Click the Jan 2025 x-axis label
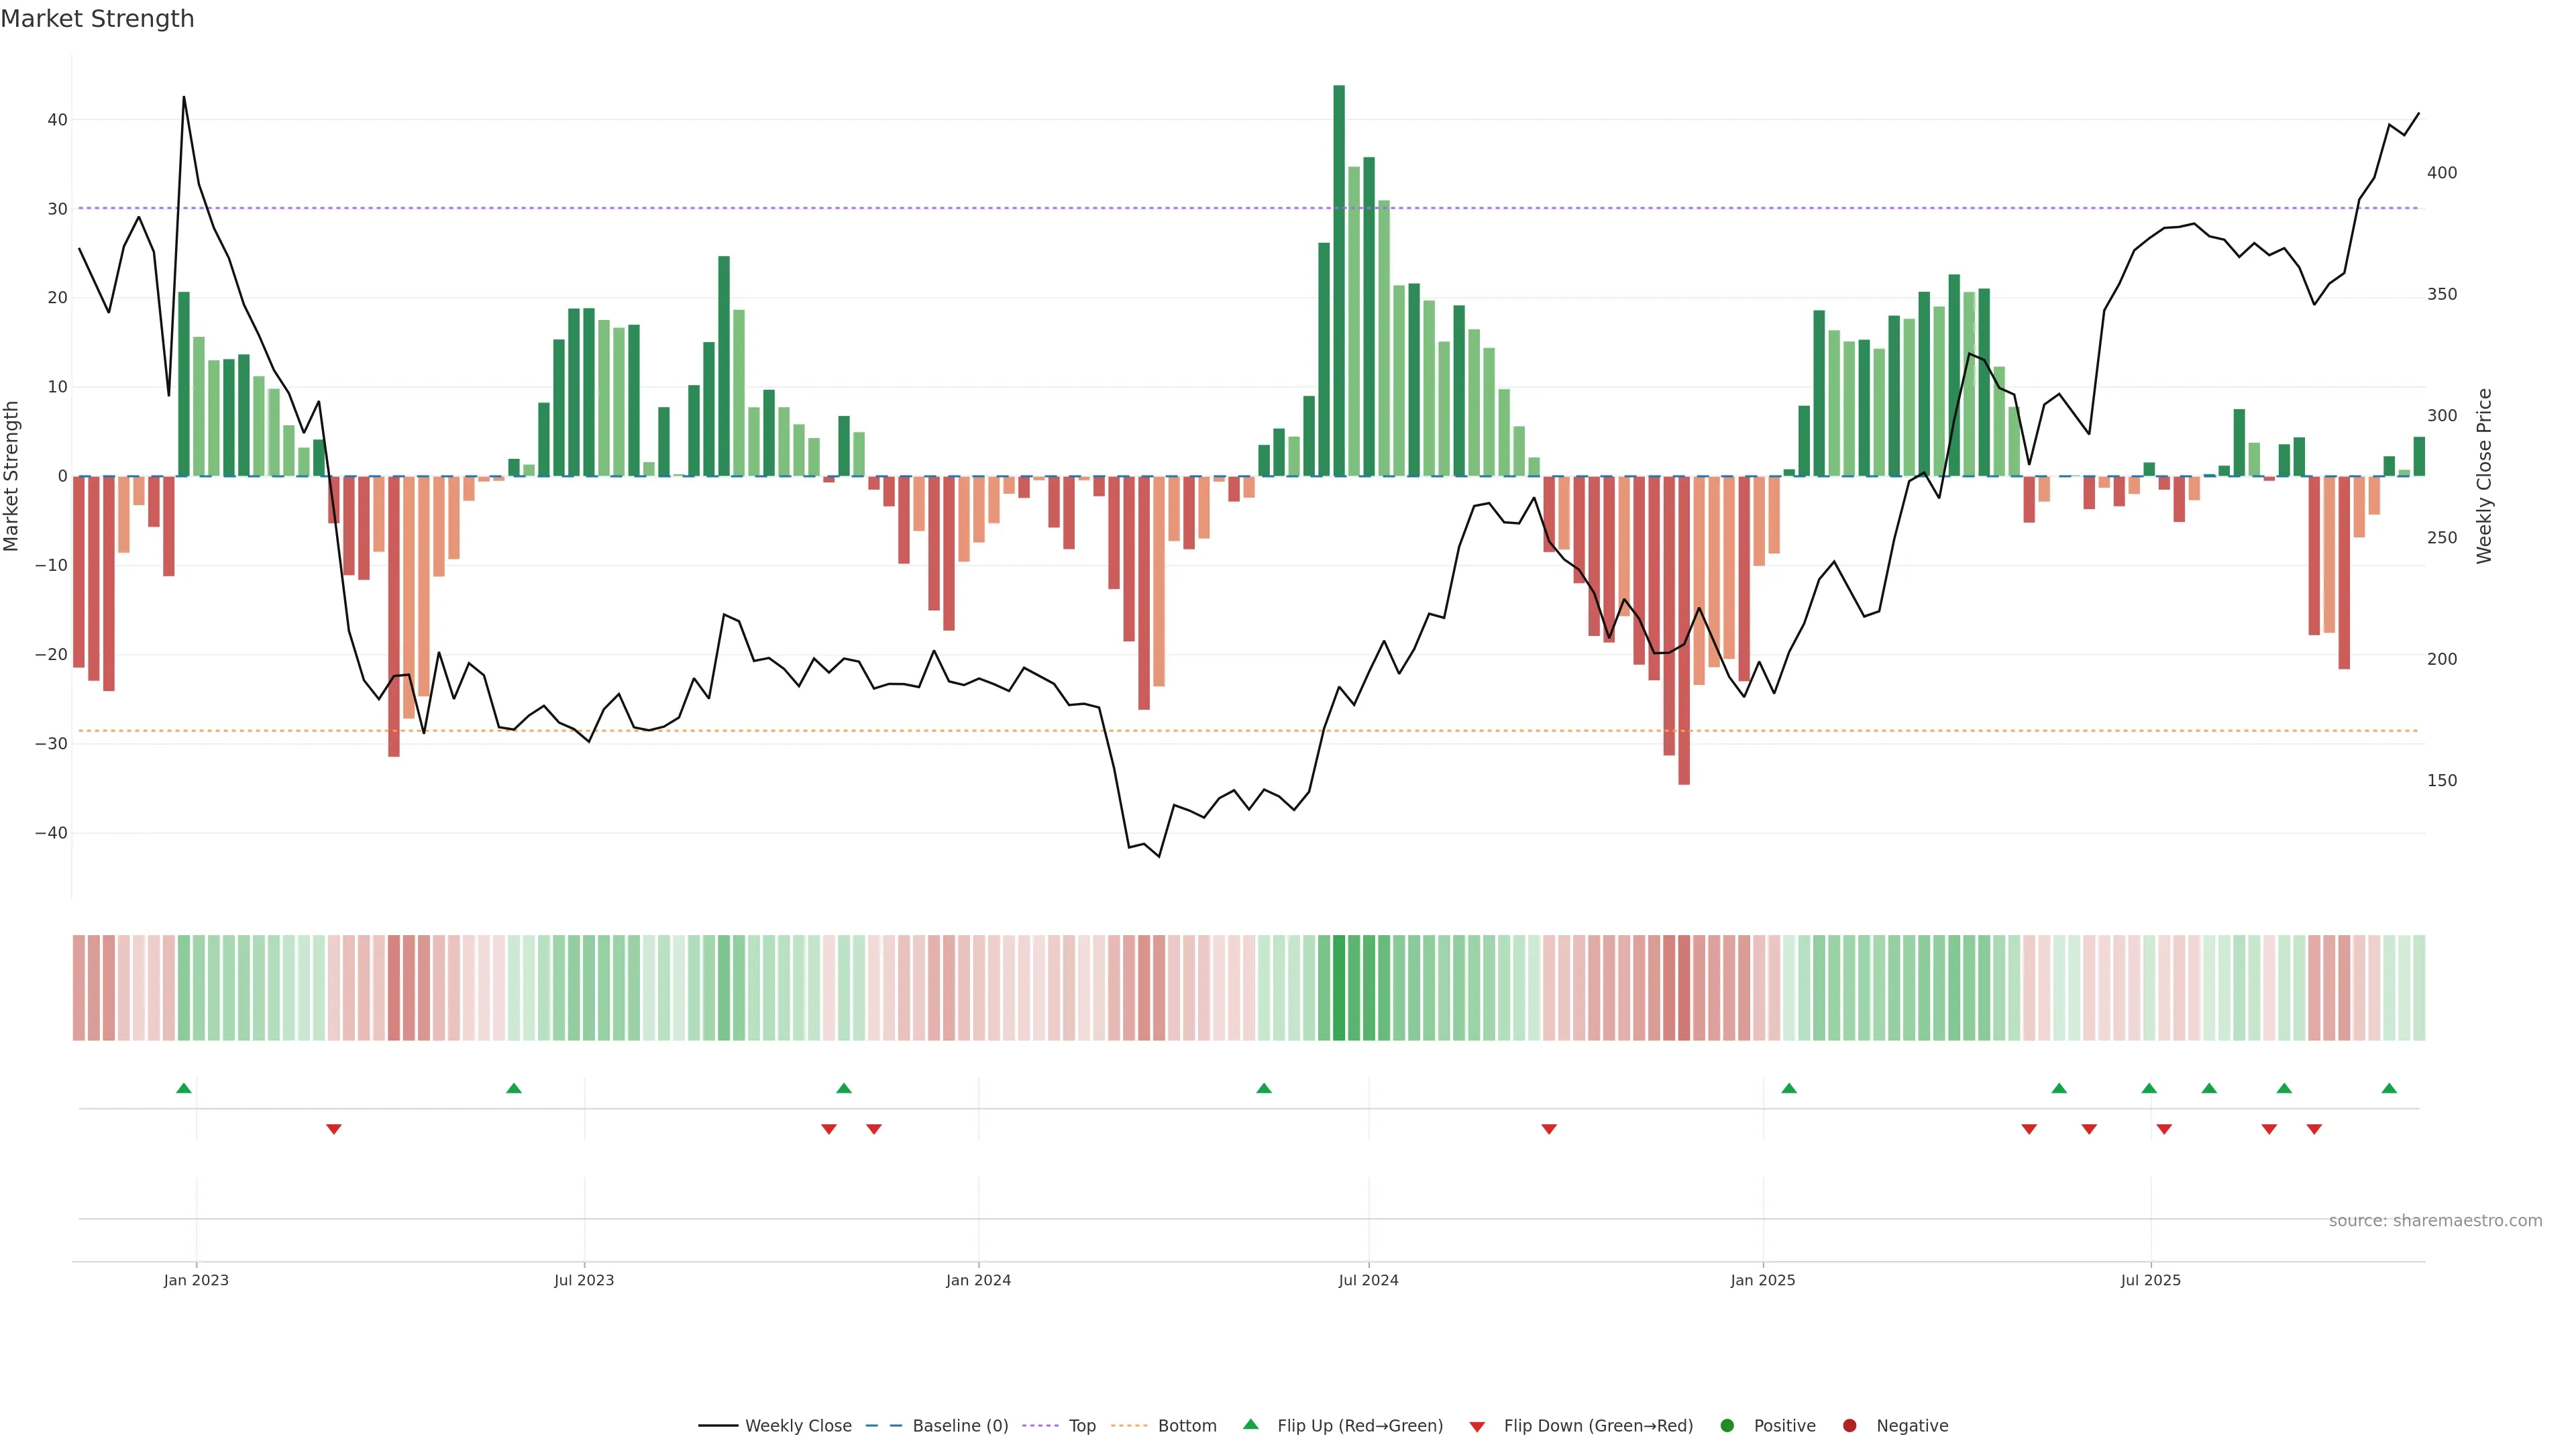 click(x=1763, y=1280)
